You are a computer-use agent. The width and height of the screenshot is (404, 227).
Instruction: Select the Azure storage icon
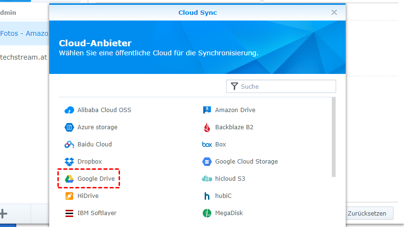tap(69, 127)
